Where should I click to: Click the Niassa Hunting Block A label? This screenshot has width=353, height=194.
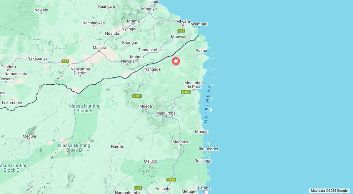pos(84,108)
